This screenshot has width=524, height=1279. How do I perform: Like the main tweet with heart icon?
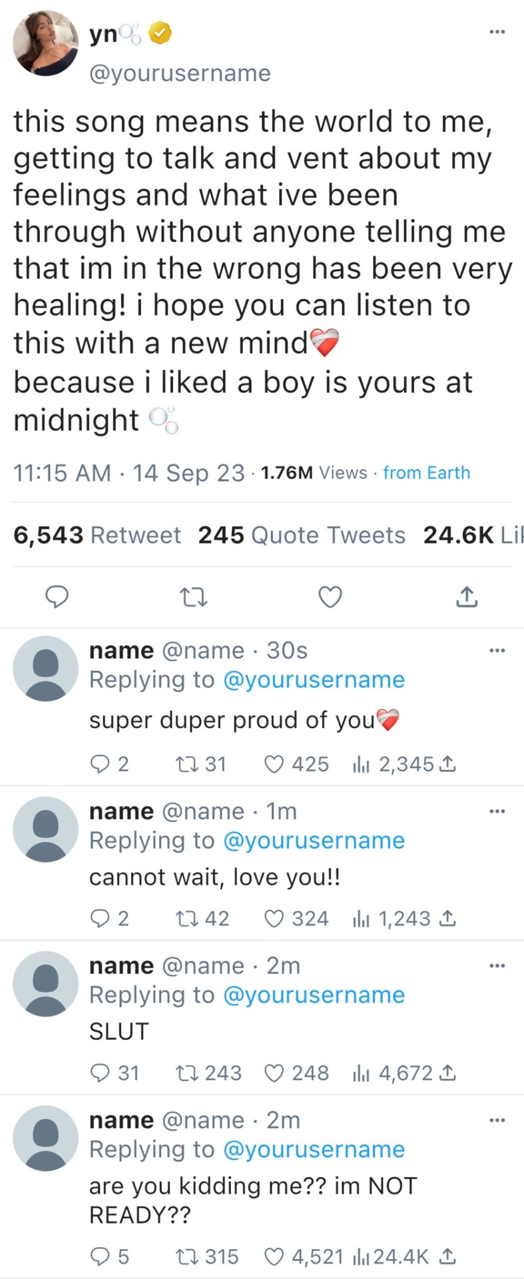330,597
